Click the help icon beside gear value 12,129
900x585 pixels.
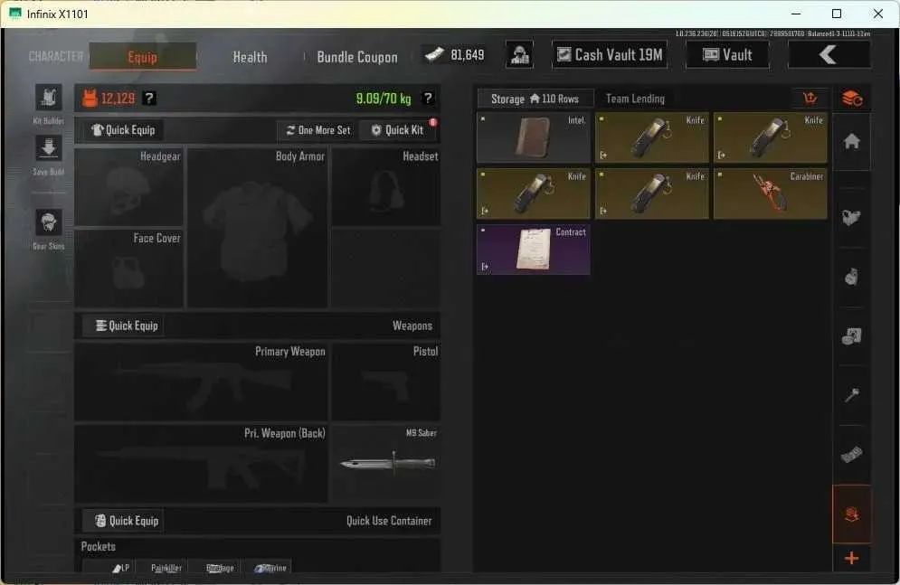click(x=149, y=98)
